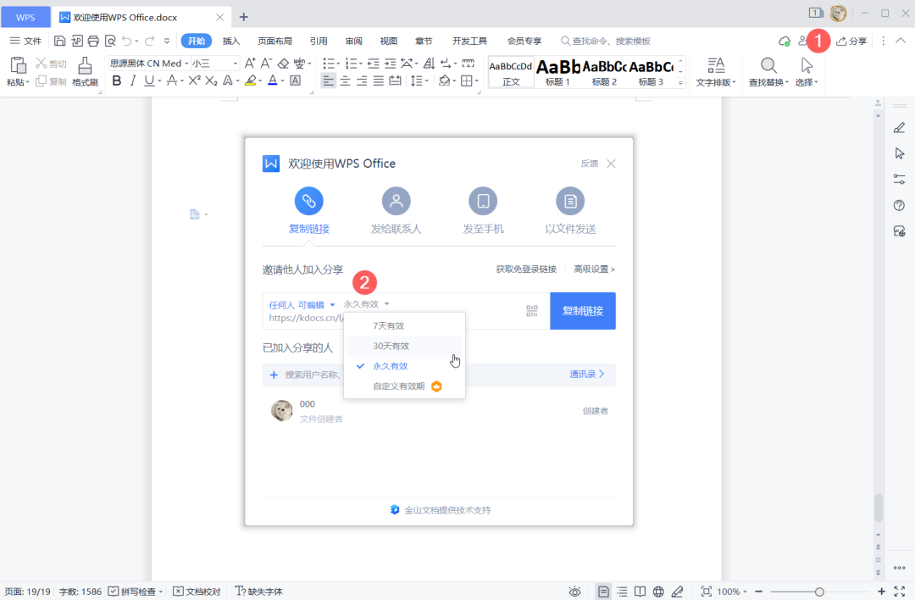Click the 查找命令、搜索模板 search box
Screen dimensions: 915x600
point(606,41)
